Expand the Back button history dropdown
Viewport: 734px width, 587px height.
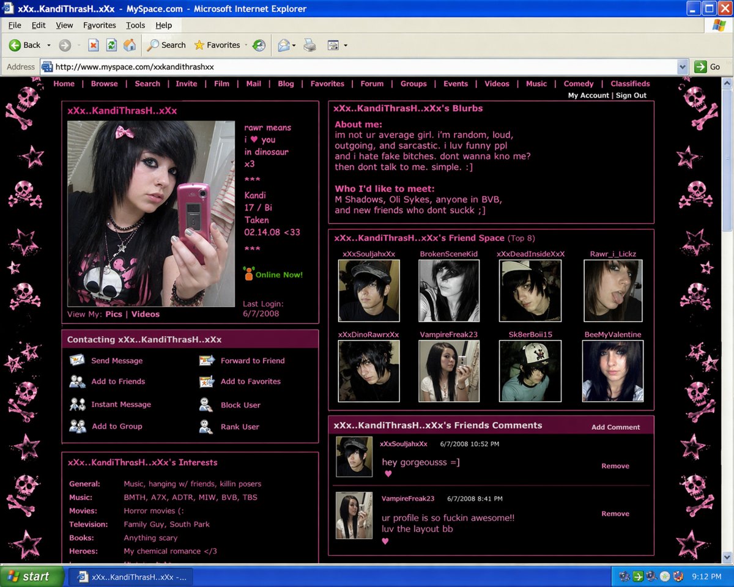[49, 45]
